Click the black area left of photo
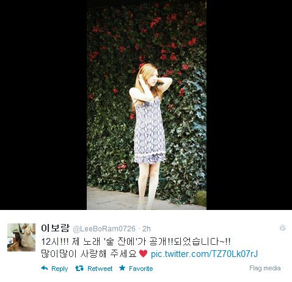The width and height of the screenshot is (292, 282). pos(43,105)
